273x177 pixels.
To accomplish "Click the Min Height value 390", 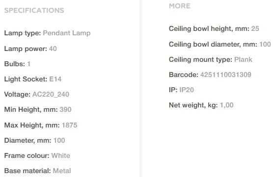I will (x=65, y=109).
